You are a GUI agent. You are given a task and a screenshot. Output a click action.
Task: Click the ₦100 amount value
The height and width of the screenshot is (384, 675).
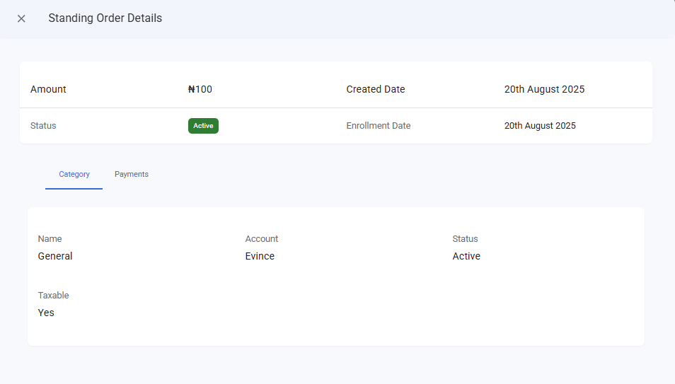click(x=200, y=89)
